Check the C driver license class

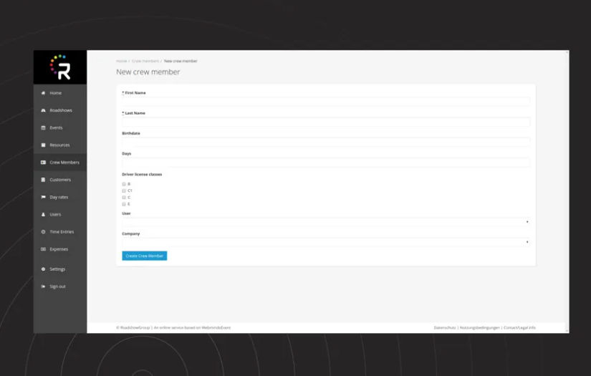point(124,198)
